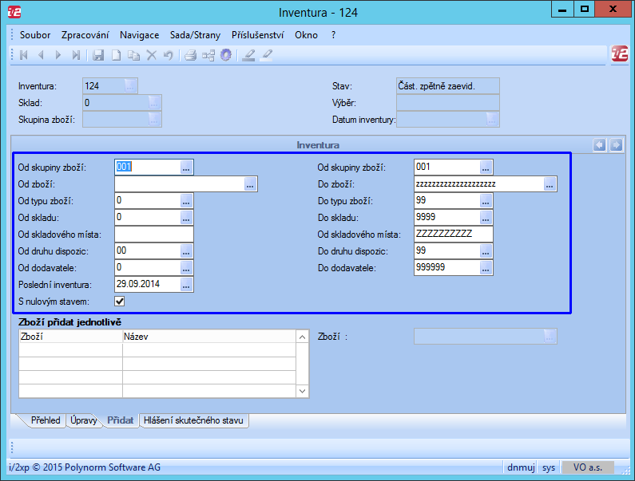Screen dimensions: 635x481
Task: Open lookup for Od dodavatele
Action: [186, 268]
